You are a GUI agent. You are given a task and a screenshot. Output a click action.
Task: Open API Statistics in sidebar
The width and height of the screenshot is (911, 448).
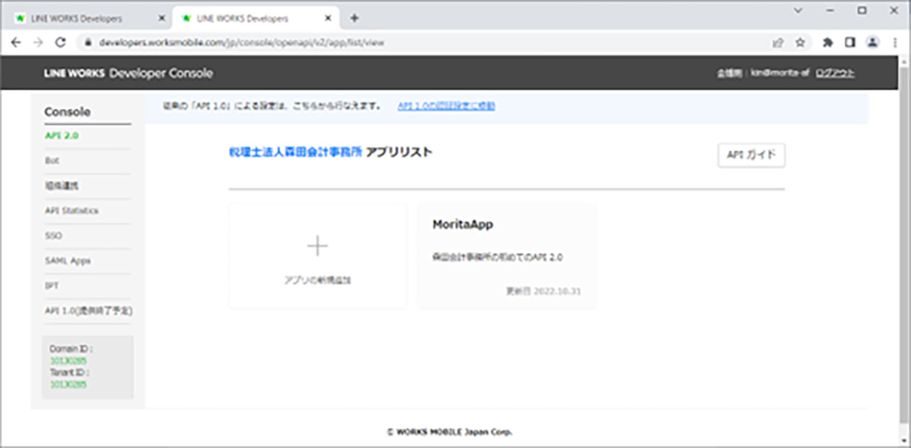tap(71, 210)
